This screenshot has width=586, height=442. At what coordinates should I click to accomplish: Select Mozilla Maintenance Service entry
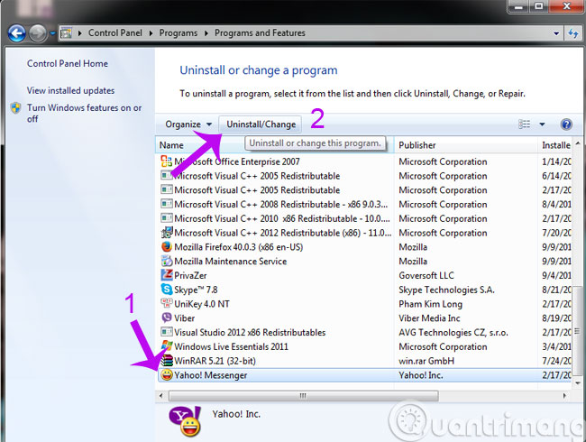(x=231, y=262)
